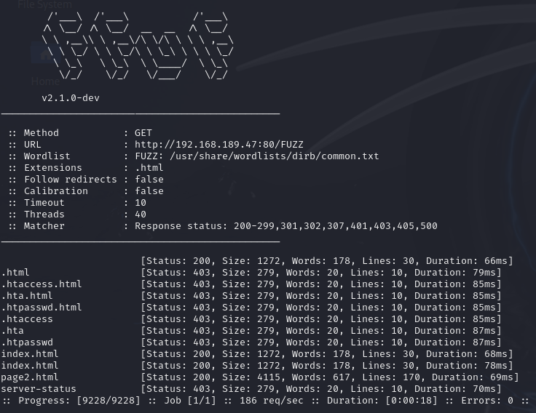Select the Matcher response status code list
536x413 pixels.
point(336,226)
